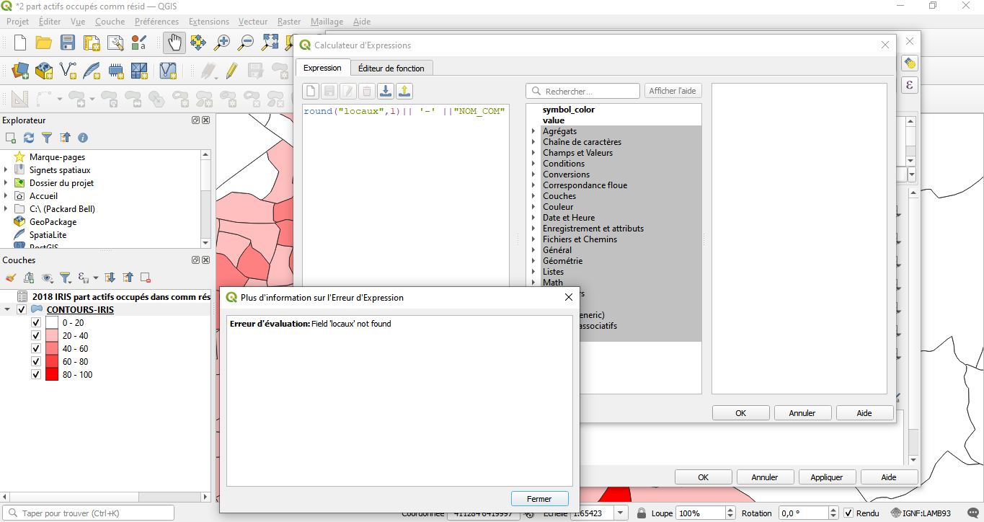This screenshot has width=984, height=522.
Task: Uncheck the 60 - 80 class
Action: click(x=36, y=362)
